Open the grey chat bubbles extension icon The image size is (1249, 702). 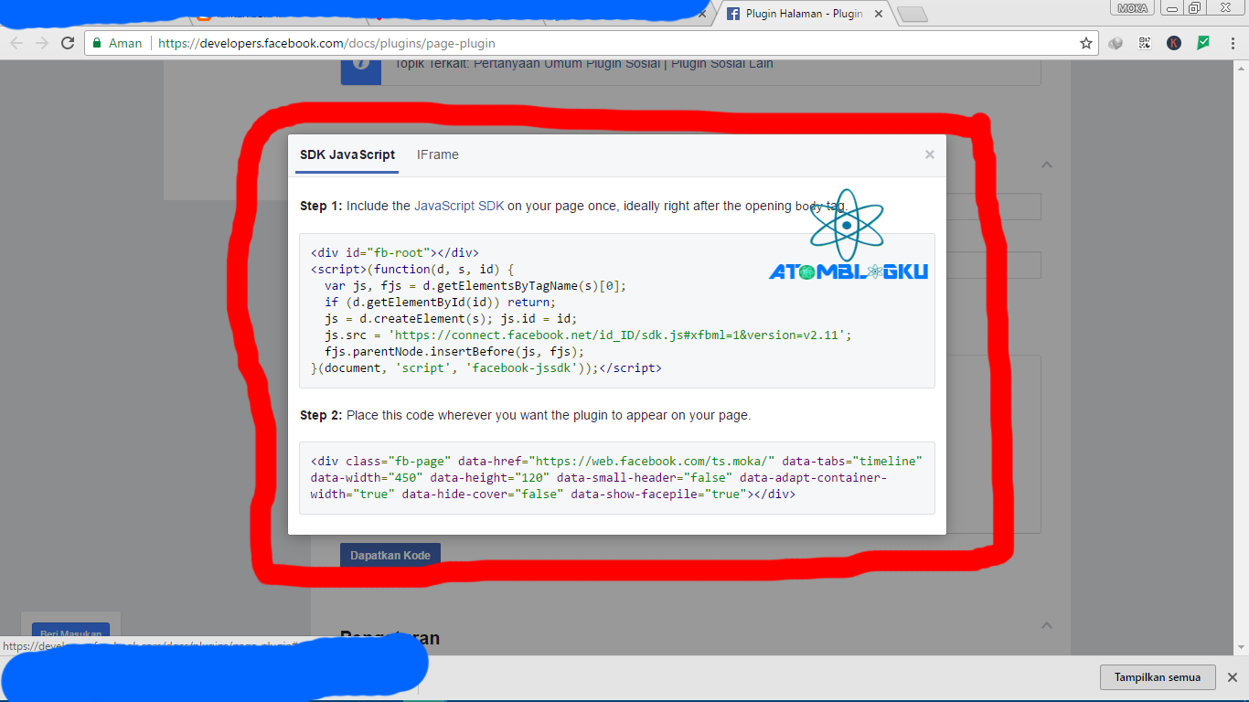[x=1116, y=43]
